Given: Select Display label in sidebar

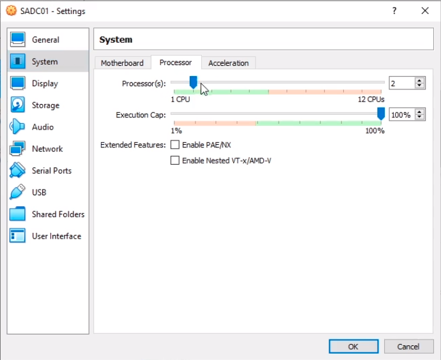Looking at the screenshot, I should (x=45, y=84).
